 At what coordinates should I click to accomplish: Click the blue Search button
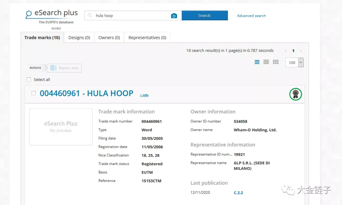pos(205,16)
